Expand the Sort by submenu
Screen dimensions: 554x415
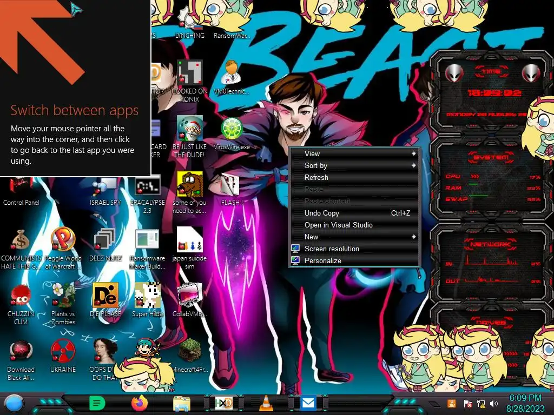354,165
